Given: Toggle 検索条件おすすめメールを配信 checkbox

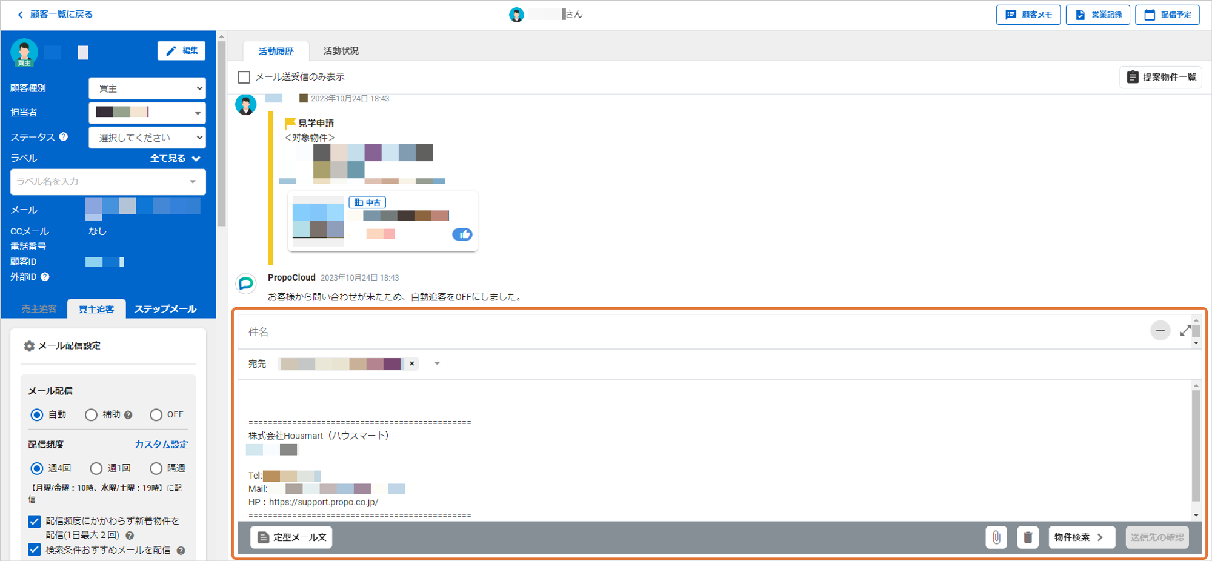Looking at the screenshot, I should click(x=35, y=549).
